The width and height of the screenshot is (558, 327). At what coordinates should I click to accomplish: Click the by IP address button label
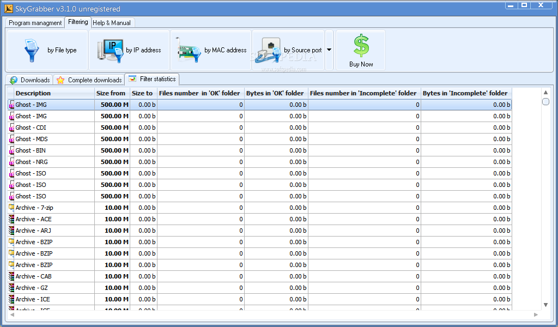coord(143,50)
